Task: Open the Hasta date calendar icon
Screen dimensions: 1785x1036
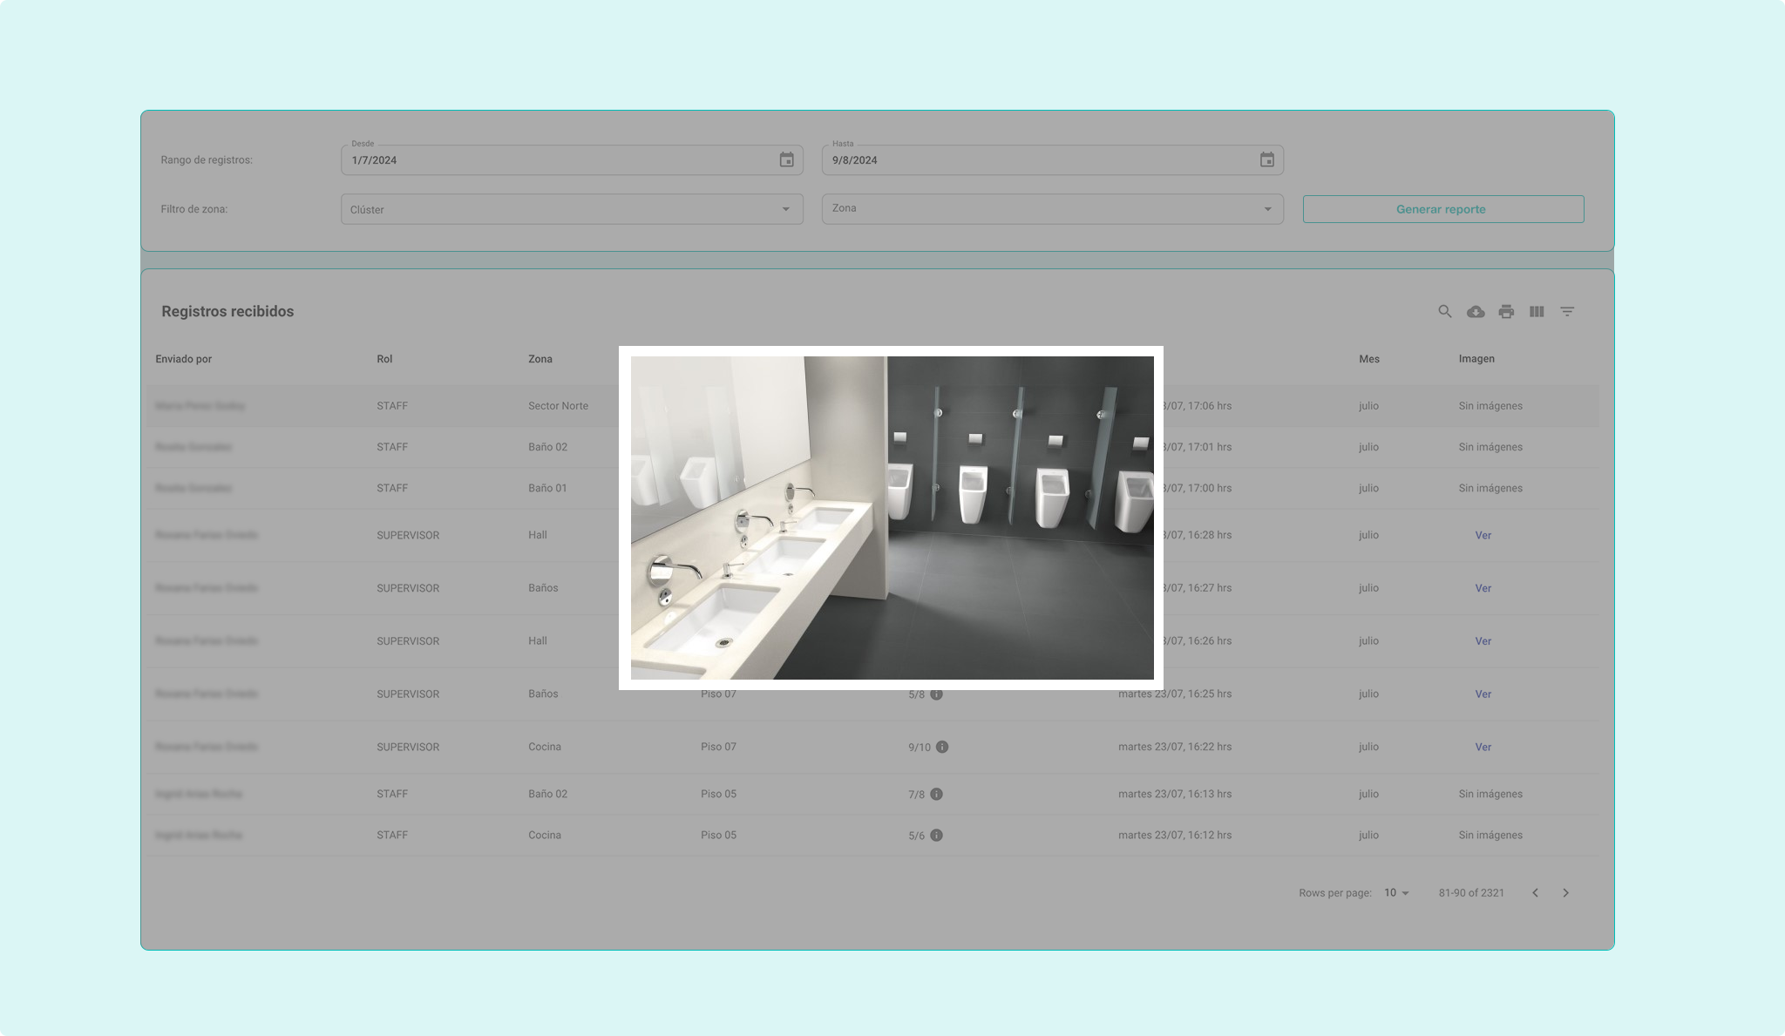Action: 1266,160
